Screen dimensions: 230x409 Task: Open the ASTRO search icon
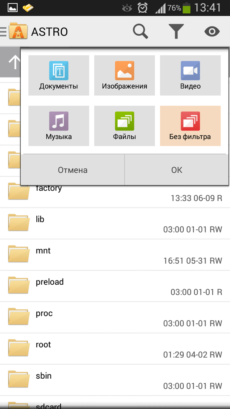140,31
